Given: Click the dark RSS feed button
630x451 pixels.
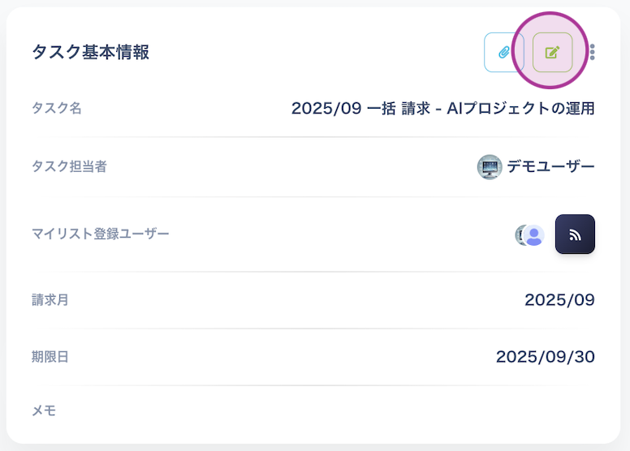Looking at the screenshot, I should click(575, 234).
